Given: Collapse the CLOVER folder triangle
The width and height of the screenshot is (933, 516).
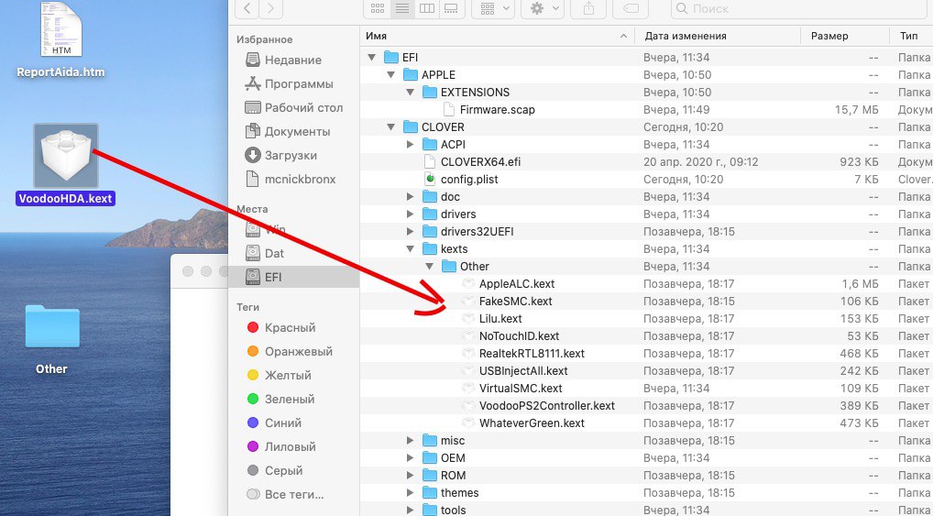Looking at the screenshot, I should (391, 127).
